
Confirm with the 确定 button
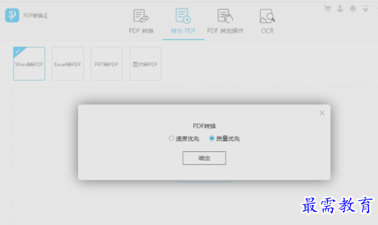pyautogui.click(x=204, y=158)
